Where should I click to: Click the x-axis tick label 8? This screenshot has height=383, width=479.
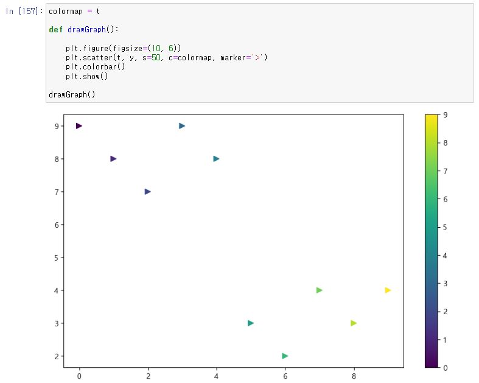point(354,376)
